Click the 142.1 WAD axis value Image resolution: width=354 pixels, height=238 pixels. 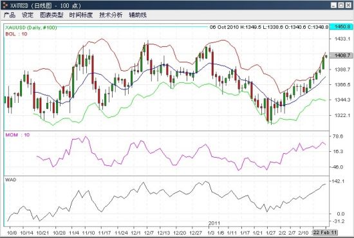click(338, 181)
